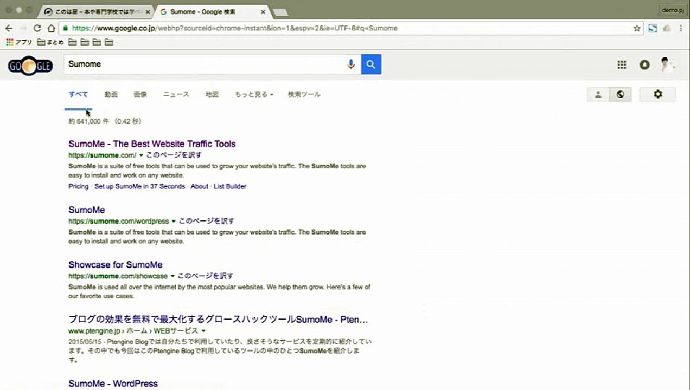Select the すべて search tab
Screen dimensions: 690x390
[x=78, y=94]
